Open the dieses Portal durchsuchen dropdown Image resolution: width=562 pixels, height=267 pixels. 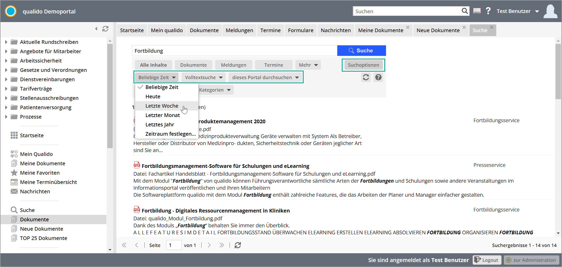coord(265,77)
